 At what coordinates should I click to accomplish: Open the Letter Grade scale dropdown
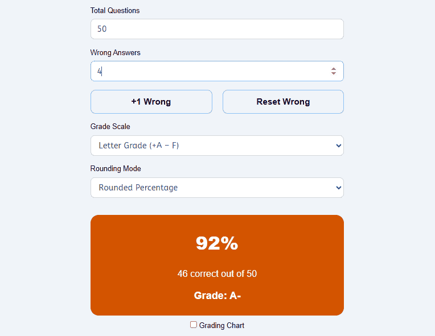211,146
